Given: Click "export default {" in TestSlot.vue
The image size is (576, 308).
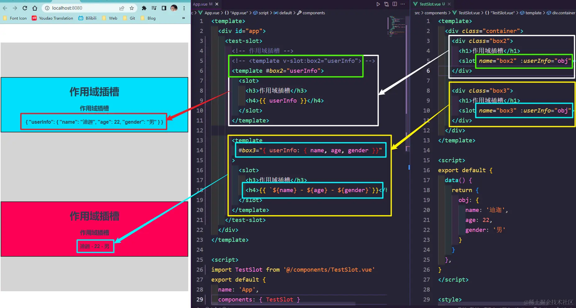Looking at the screenshot, I should click(465, 170).
